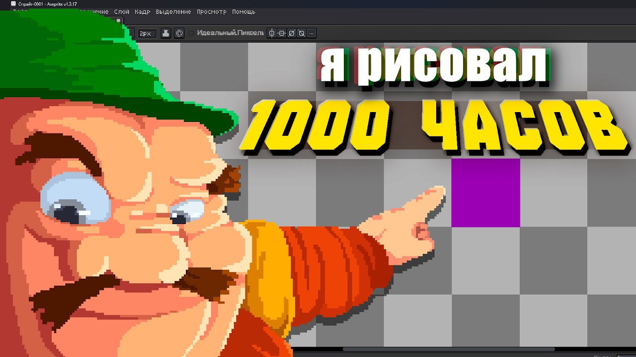Open the brush dynamics button
Viewport: 636px width, 357px height.
(179, 33)
